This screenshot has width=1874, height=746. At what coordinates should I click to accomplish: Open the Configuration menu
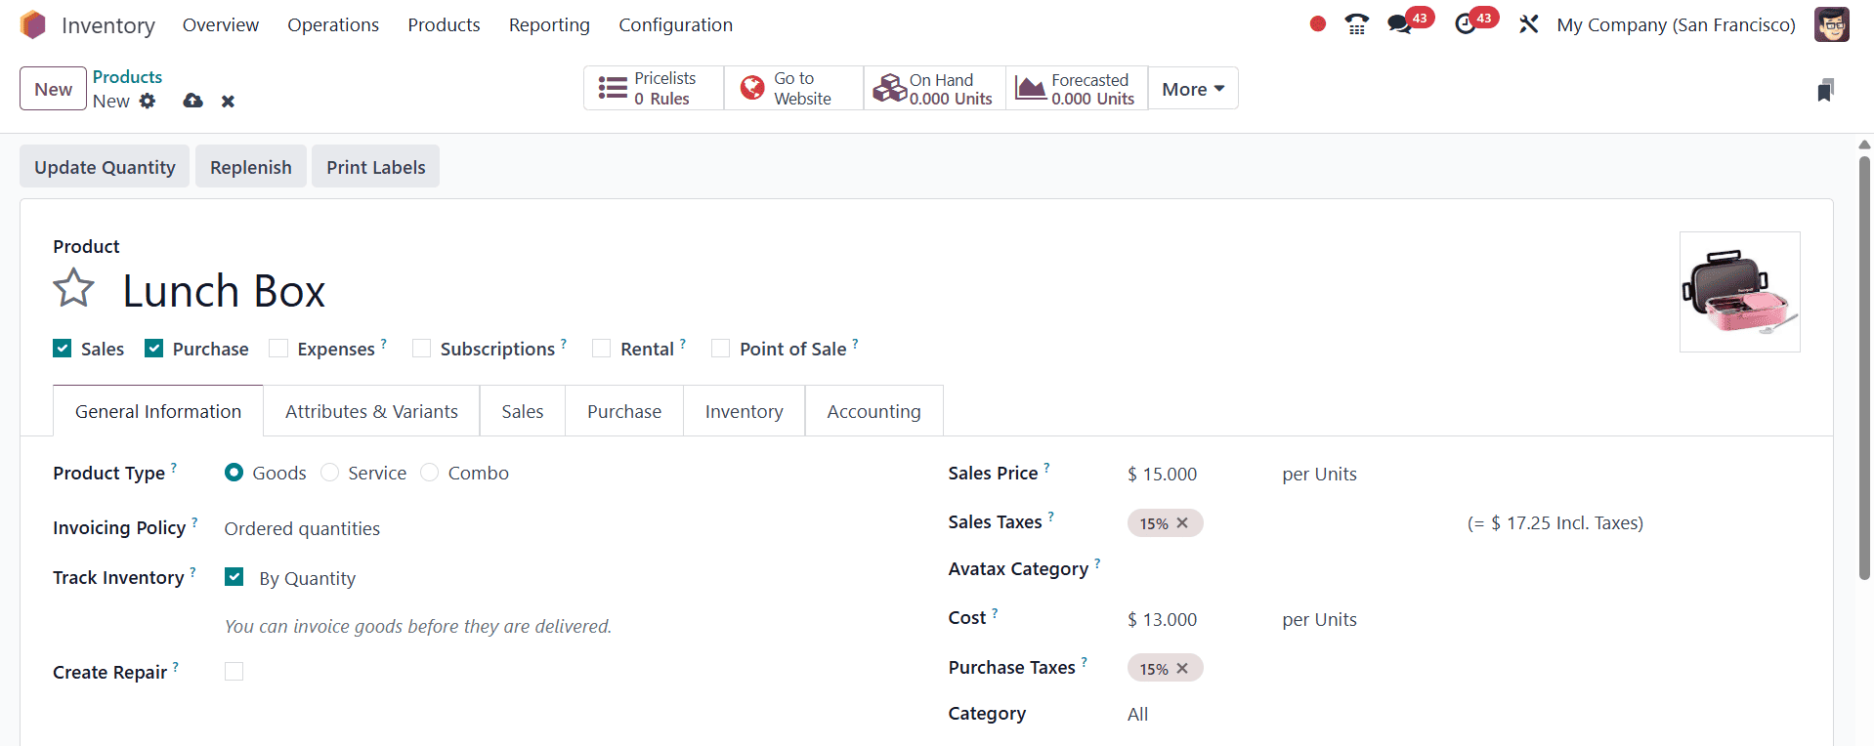click(x=675, y=24)
